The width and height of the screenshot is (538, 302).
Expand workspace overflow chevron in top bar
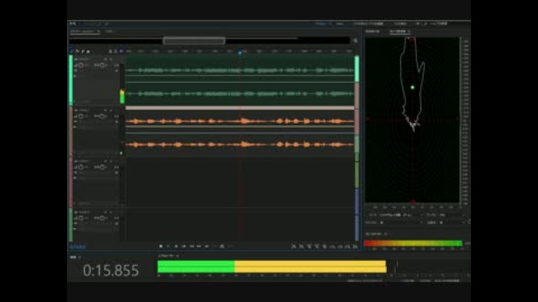pos(418,23)
